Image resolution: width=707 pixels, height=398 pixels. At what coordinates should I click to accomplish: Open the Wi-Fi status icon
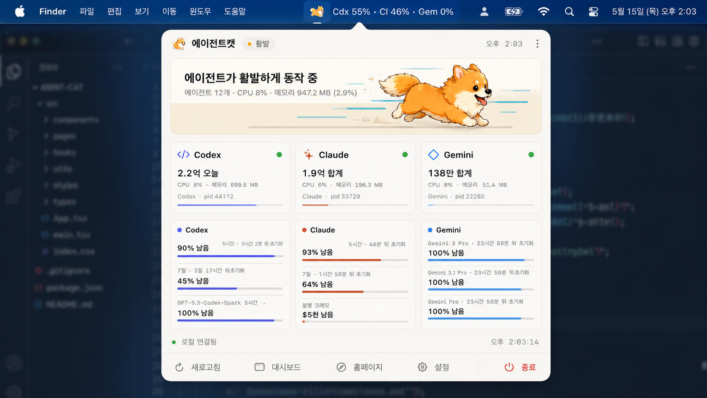coord(543,11)
